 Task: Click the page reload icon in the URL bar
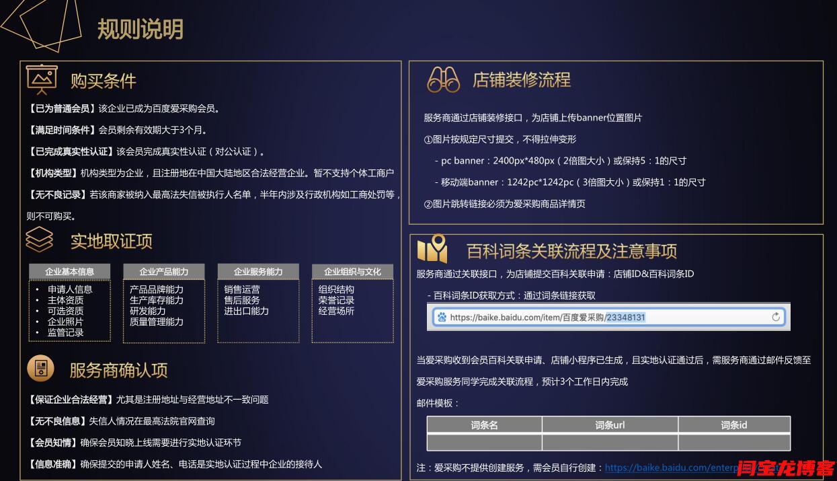point(776,316)
